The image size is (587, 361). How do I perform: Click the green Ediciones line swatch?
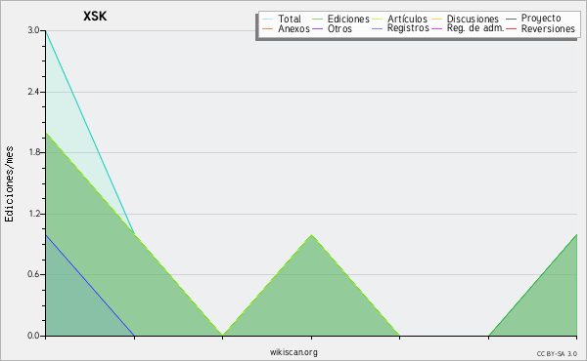click(317, 20)
